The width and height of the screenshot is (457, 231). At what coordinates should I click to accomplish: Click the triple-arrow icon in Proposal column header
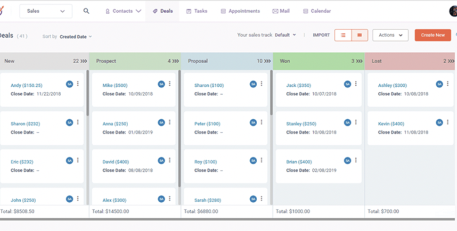267,61
